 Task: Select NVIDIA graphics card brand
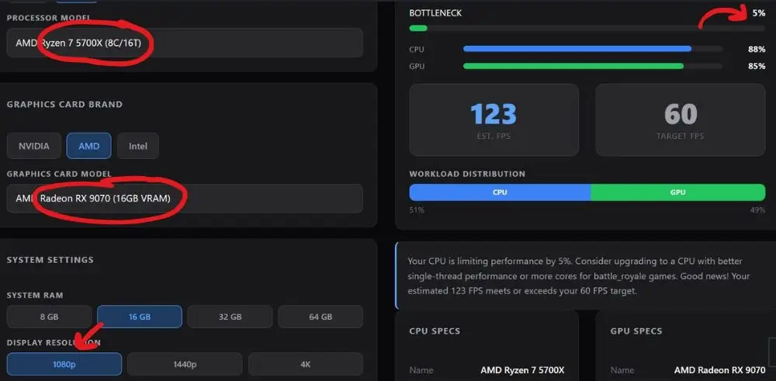(34, 146)
